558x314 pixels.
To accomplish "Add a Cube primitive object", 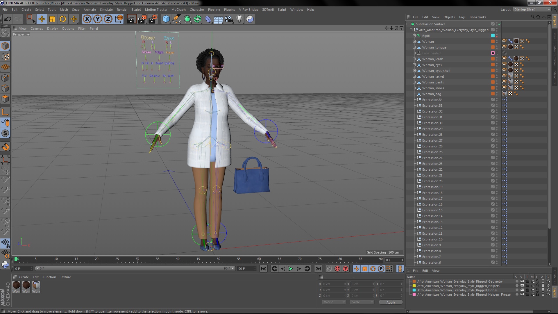I will coord(166,19).
